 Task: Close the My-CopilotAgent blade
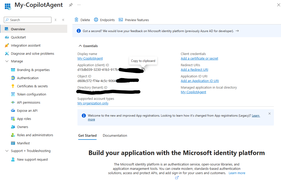(278, 5)
